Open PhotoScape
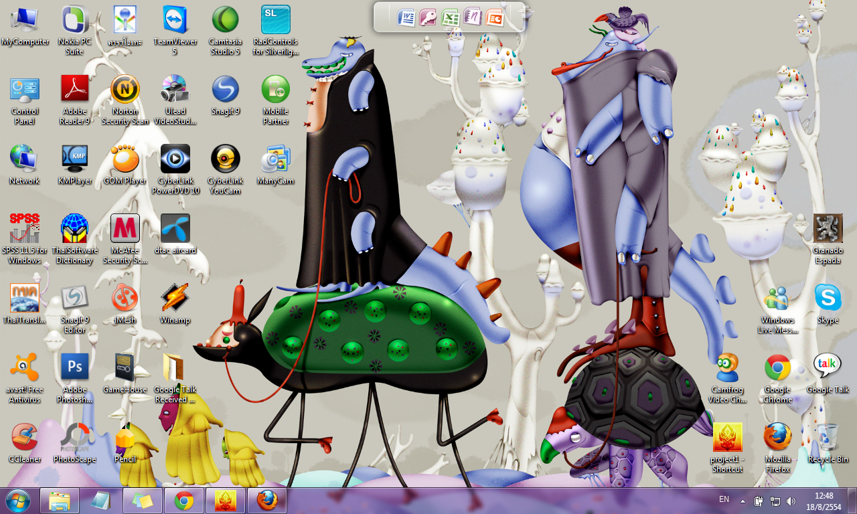The image size is (857, 514). coord(74,444)
